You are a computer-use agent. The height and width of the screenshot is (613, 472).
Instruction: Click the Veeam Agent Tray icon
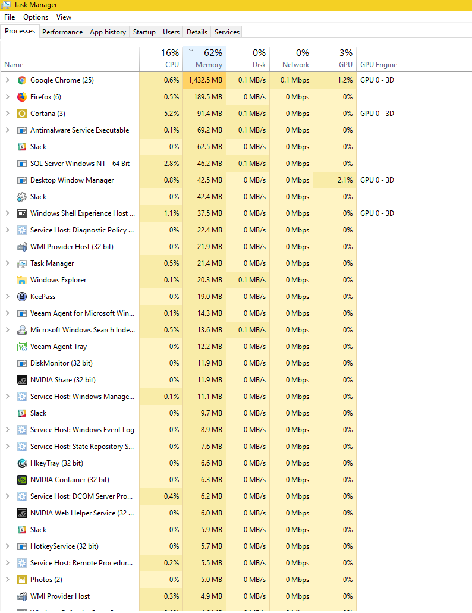coord(22,347)
